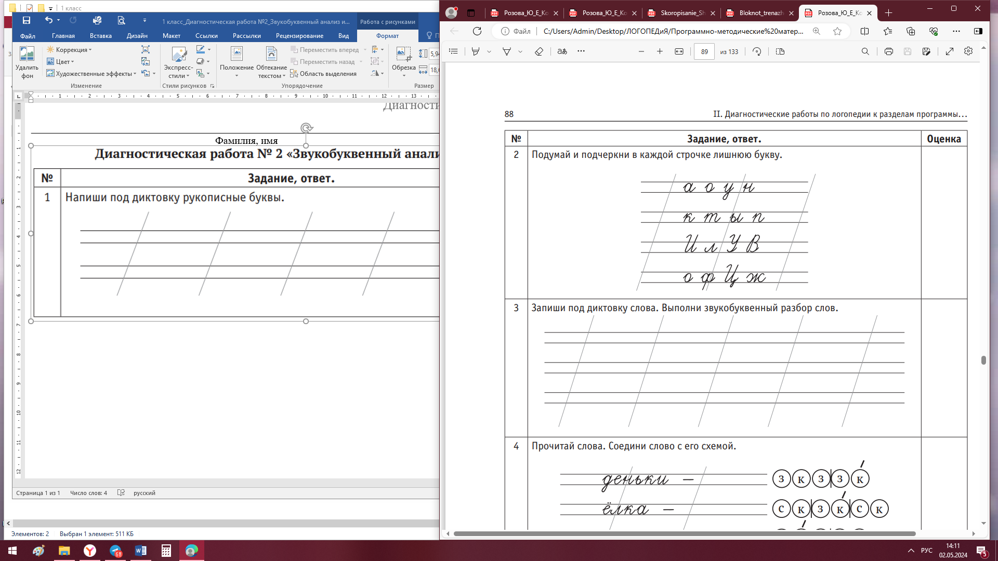Image resolution: width=998 pixels, height=561 pixels.
Task: Toggle the Область выделения selection pane
Action: (x=323, y=74)
